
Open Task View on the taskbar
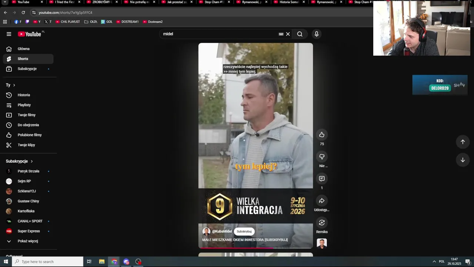click(89, 261)
